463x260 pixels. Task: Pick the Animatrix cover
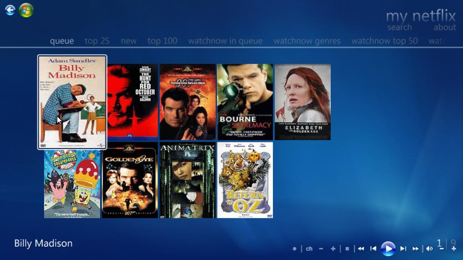click(187, 180)
